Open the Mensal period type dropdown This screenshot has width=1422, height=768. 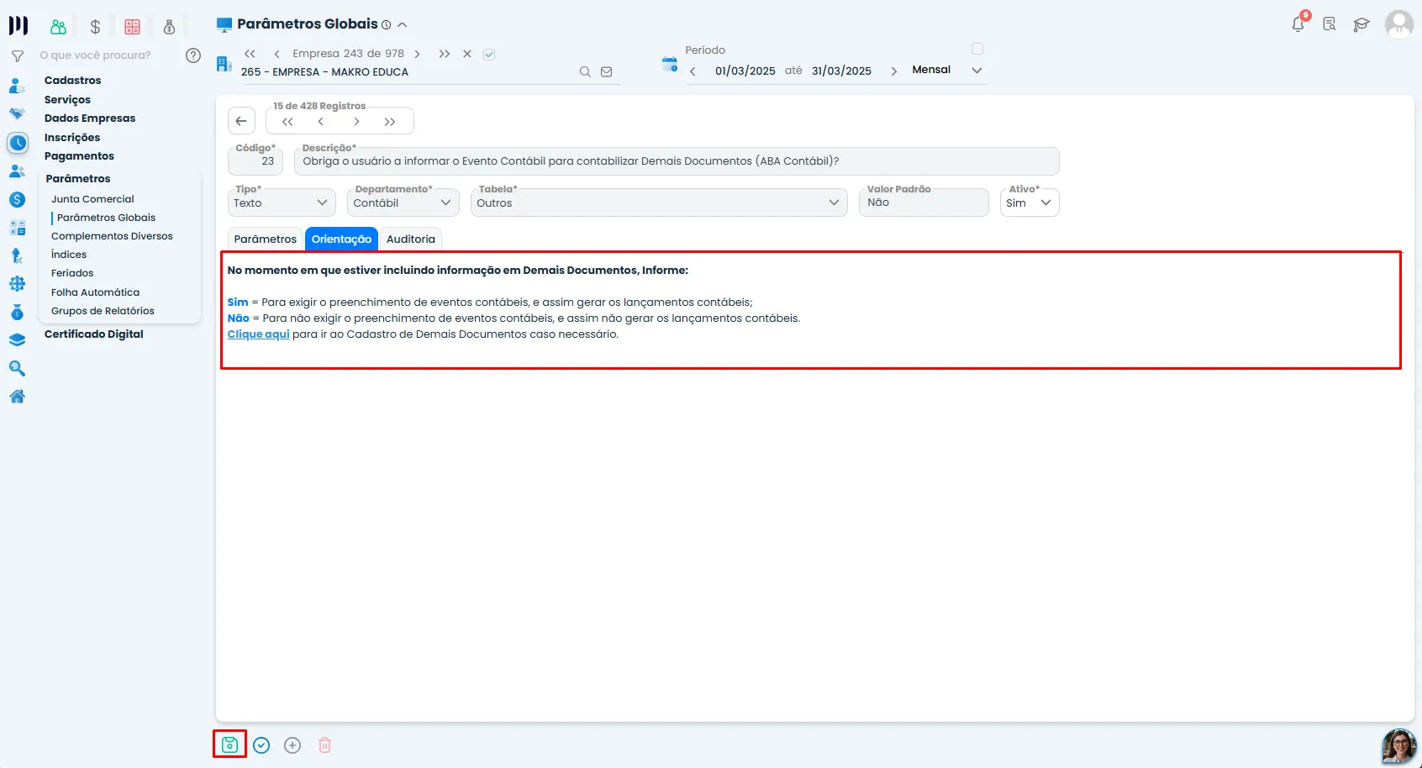947,71
